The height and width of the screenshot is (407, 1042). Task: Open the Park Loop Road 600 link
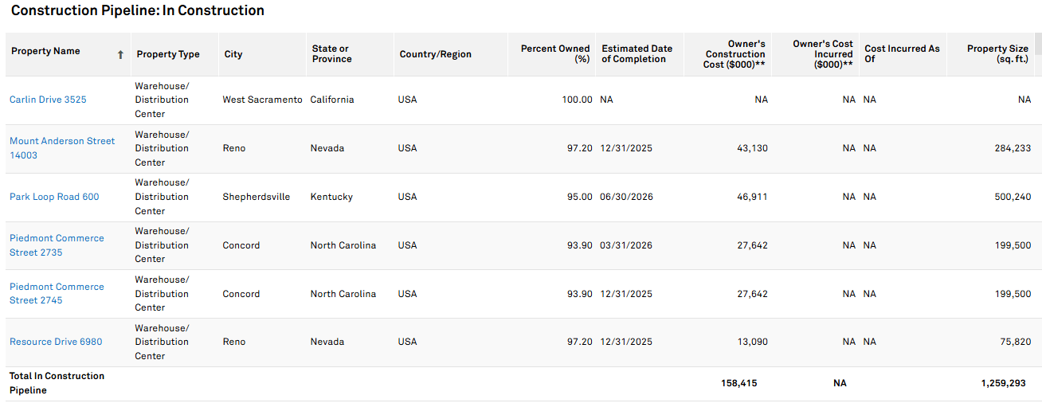(x=54, y=197)
